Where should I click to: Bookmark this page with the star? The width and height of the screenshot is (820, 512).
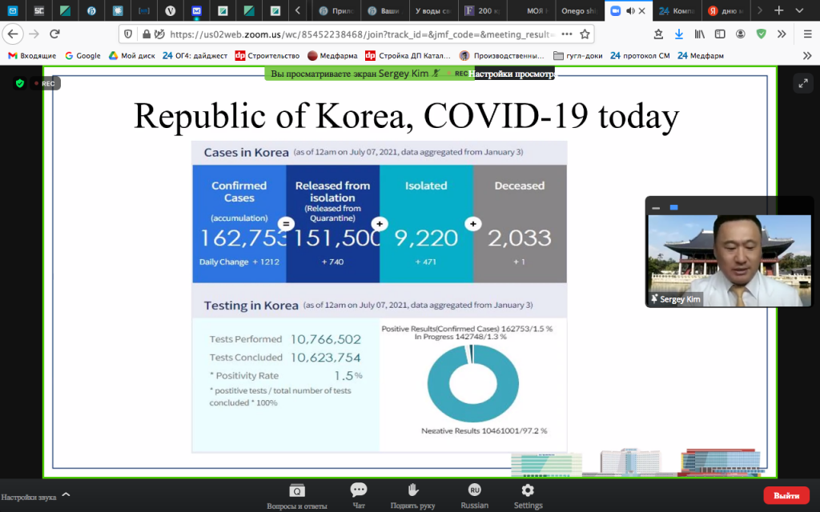tap(585, 34)
